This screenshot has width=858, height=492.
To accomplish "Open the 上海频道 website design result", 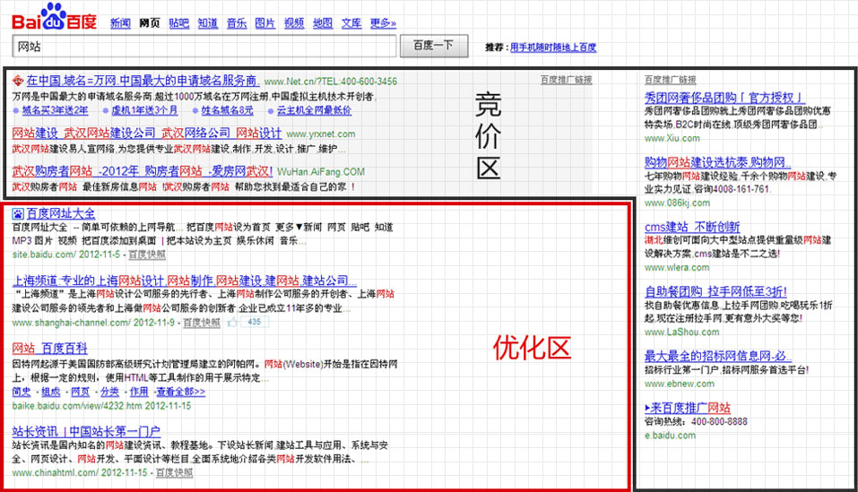I will tap(185, 281).
